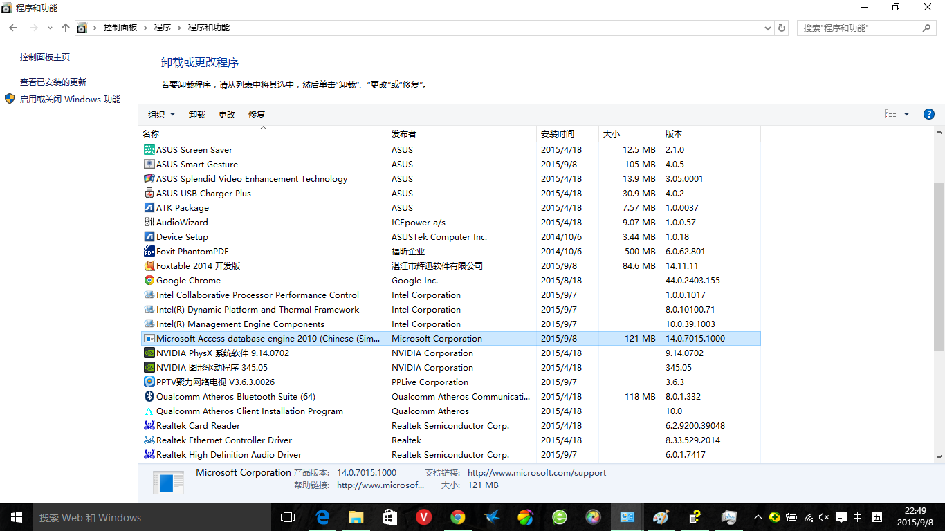Click the Realtek High Definition Audio Driver icon
The image size is (945, 531).
pyautogui.click(x=149, y=454)
